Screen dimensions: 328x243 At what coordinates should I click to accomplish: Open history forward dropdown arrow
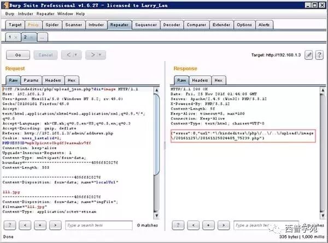(x=100, y=55)
